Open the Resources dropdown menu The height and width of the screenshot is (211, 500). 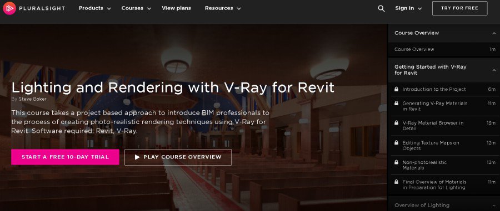(x=223, y=8)
